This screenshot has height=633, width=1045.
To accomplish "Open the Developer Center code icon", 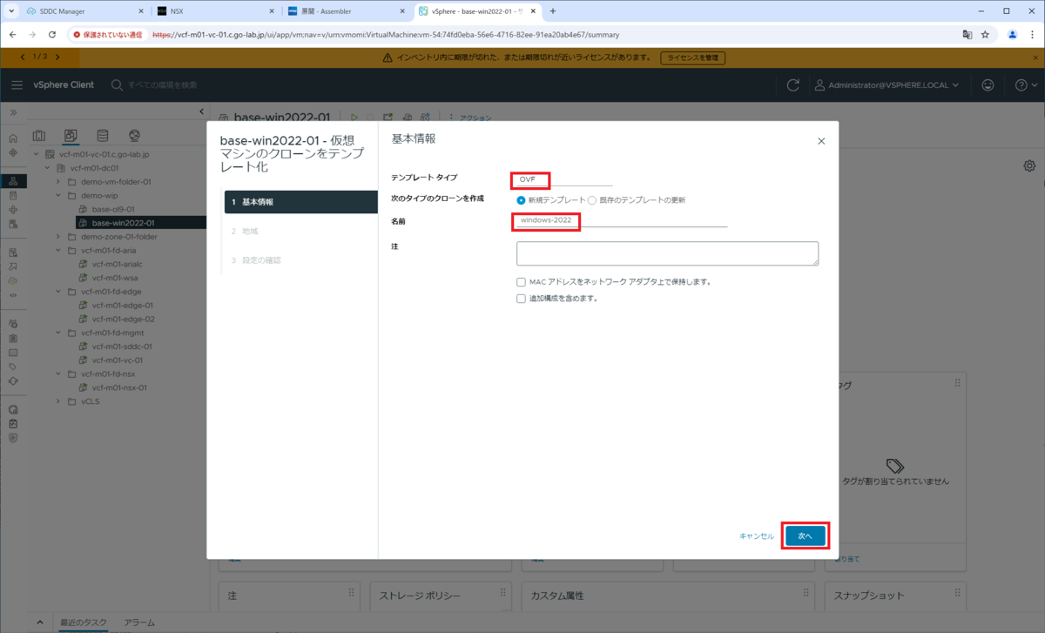I will [x=13, y=294].
